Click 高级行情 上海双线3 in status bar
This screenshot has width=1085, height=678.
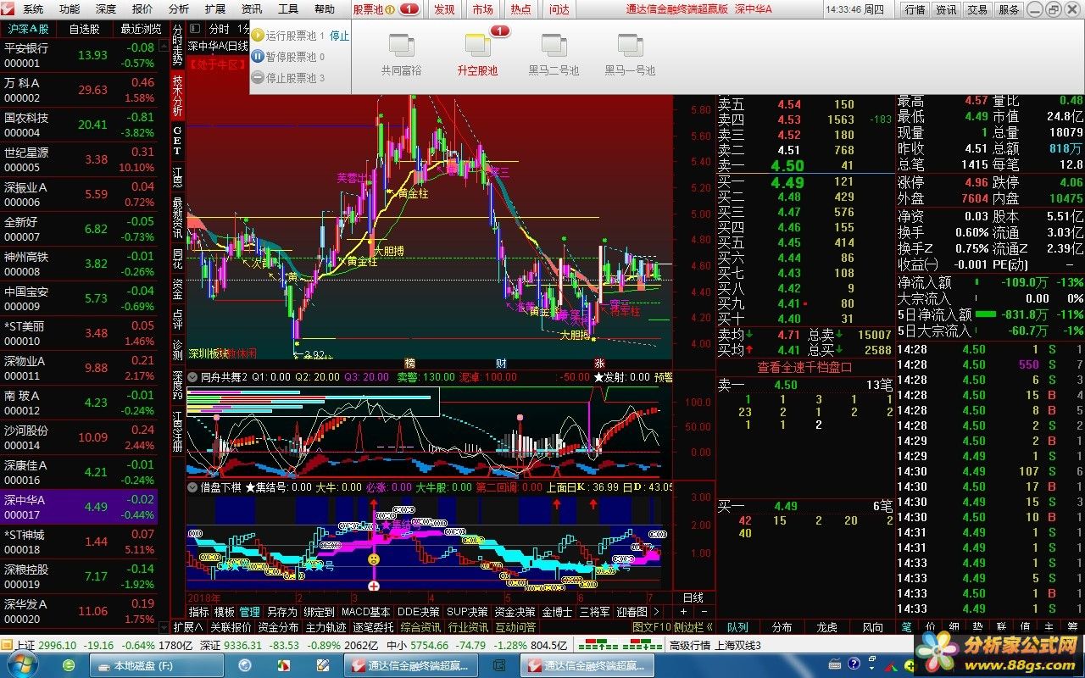point(715,645)
